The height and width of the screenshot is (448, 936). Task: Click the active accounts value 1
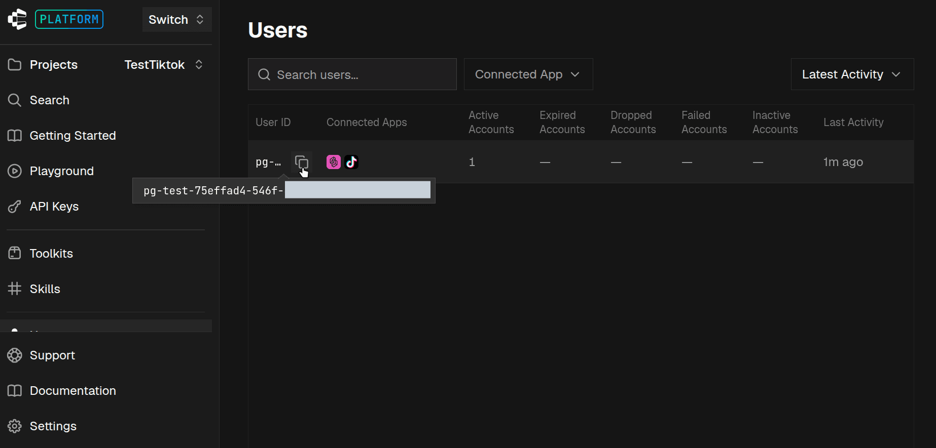(472, 162)
